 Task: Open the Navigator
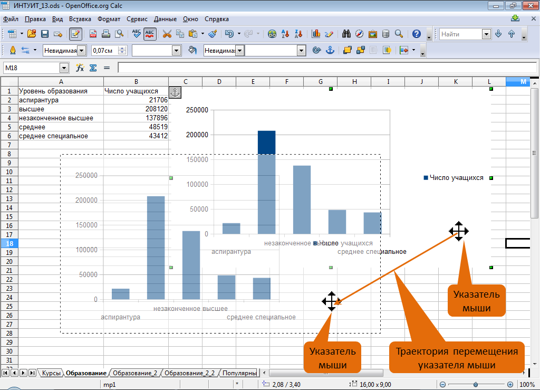(359, 34)
